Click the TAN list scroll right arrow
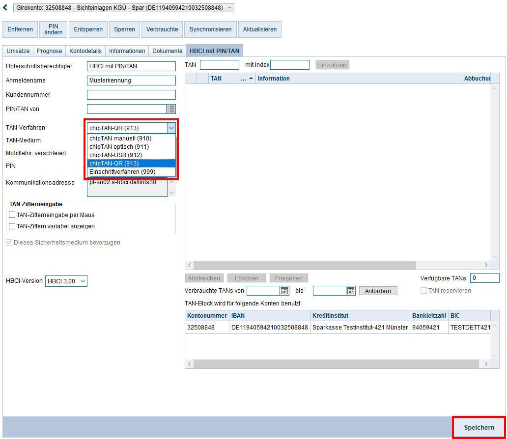Image resolution: width=507 pixels, height=439 pixels. (x=486, y=265)
